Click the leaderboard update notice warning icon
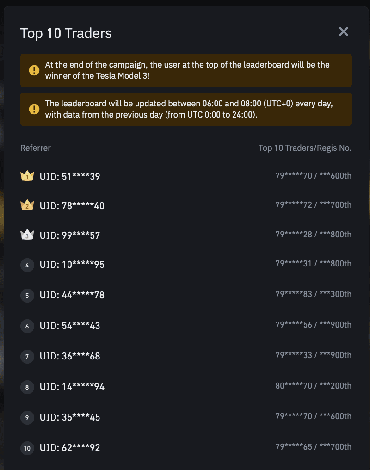This screenshot has width=370, height=470. click(x=34, y=109)
